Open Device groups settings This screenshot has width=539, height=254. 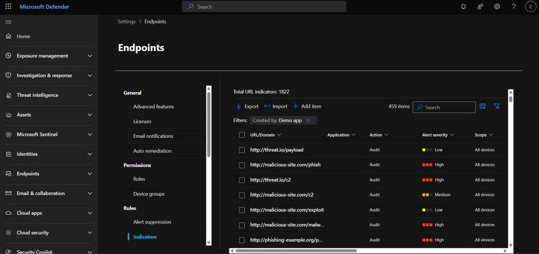149,194
